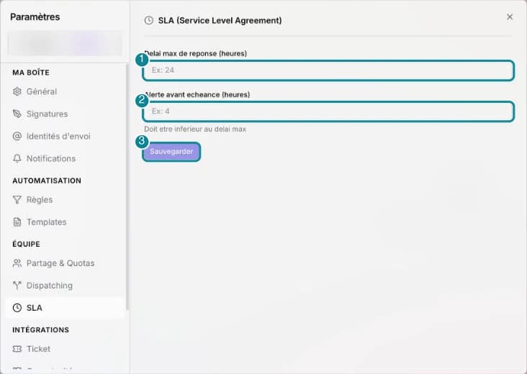The height and width of the screenshot is (374, 527).
Task: Open Identités d'envoi section
Action: click(x=66, y=136)
